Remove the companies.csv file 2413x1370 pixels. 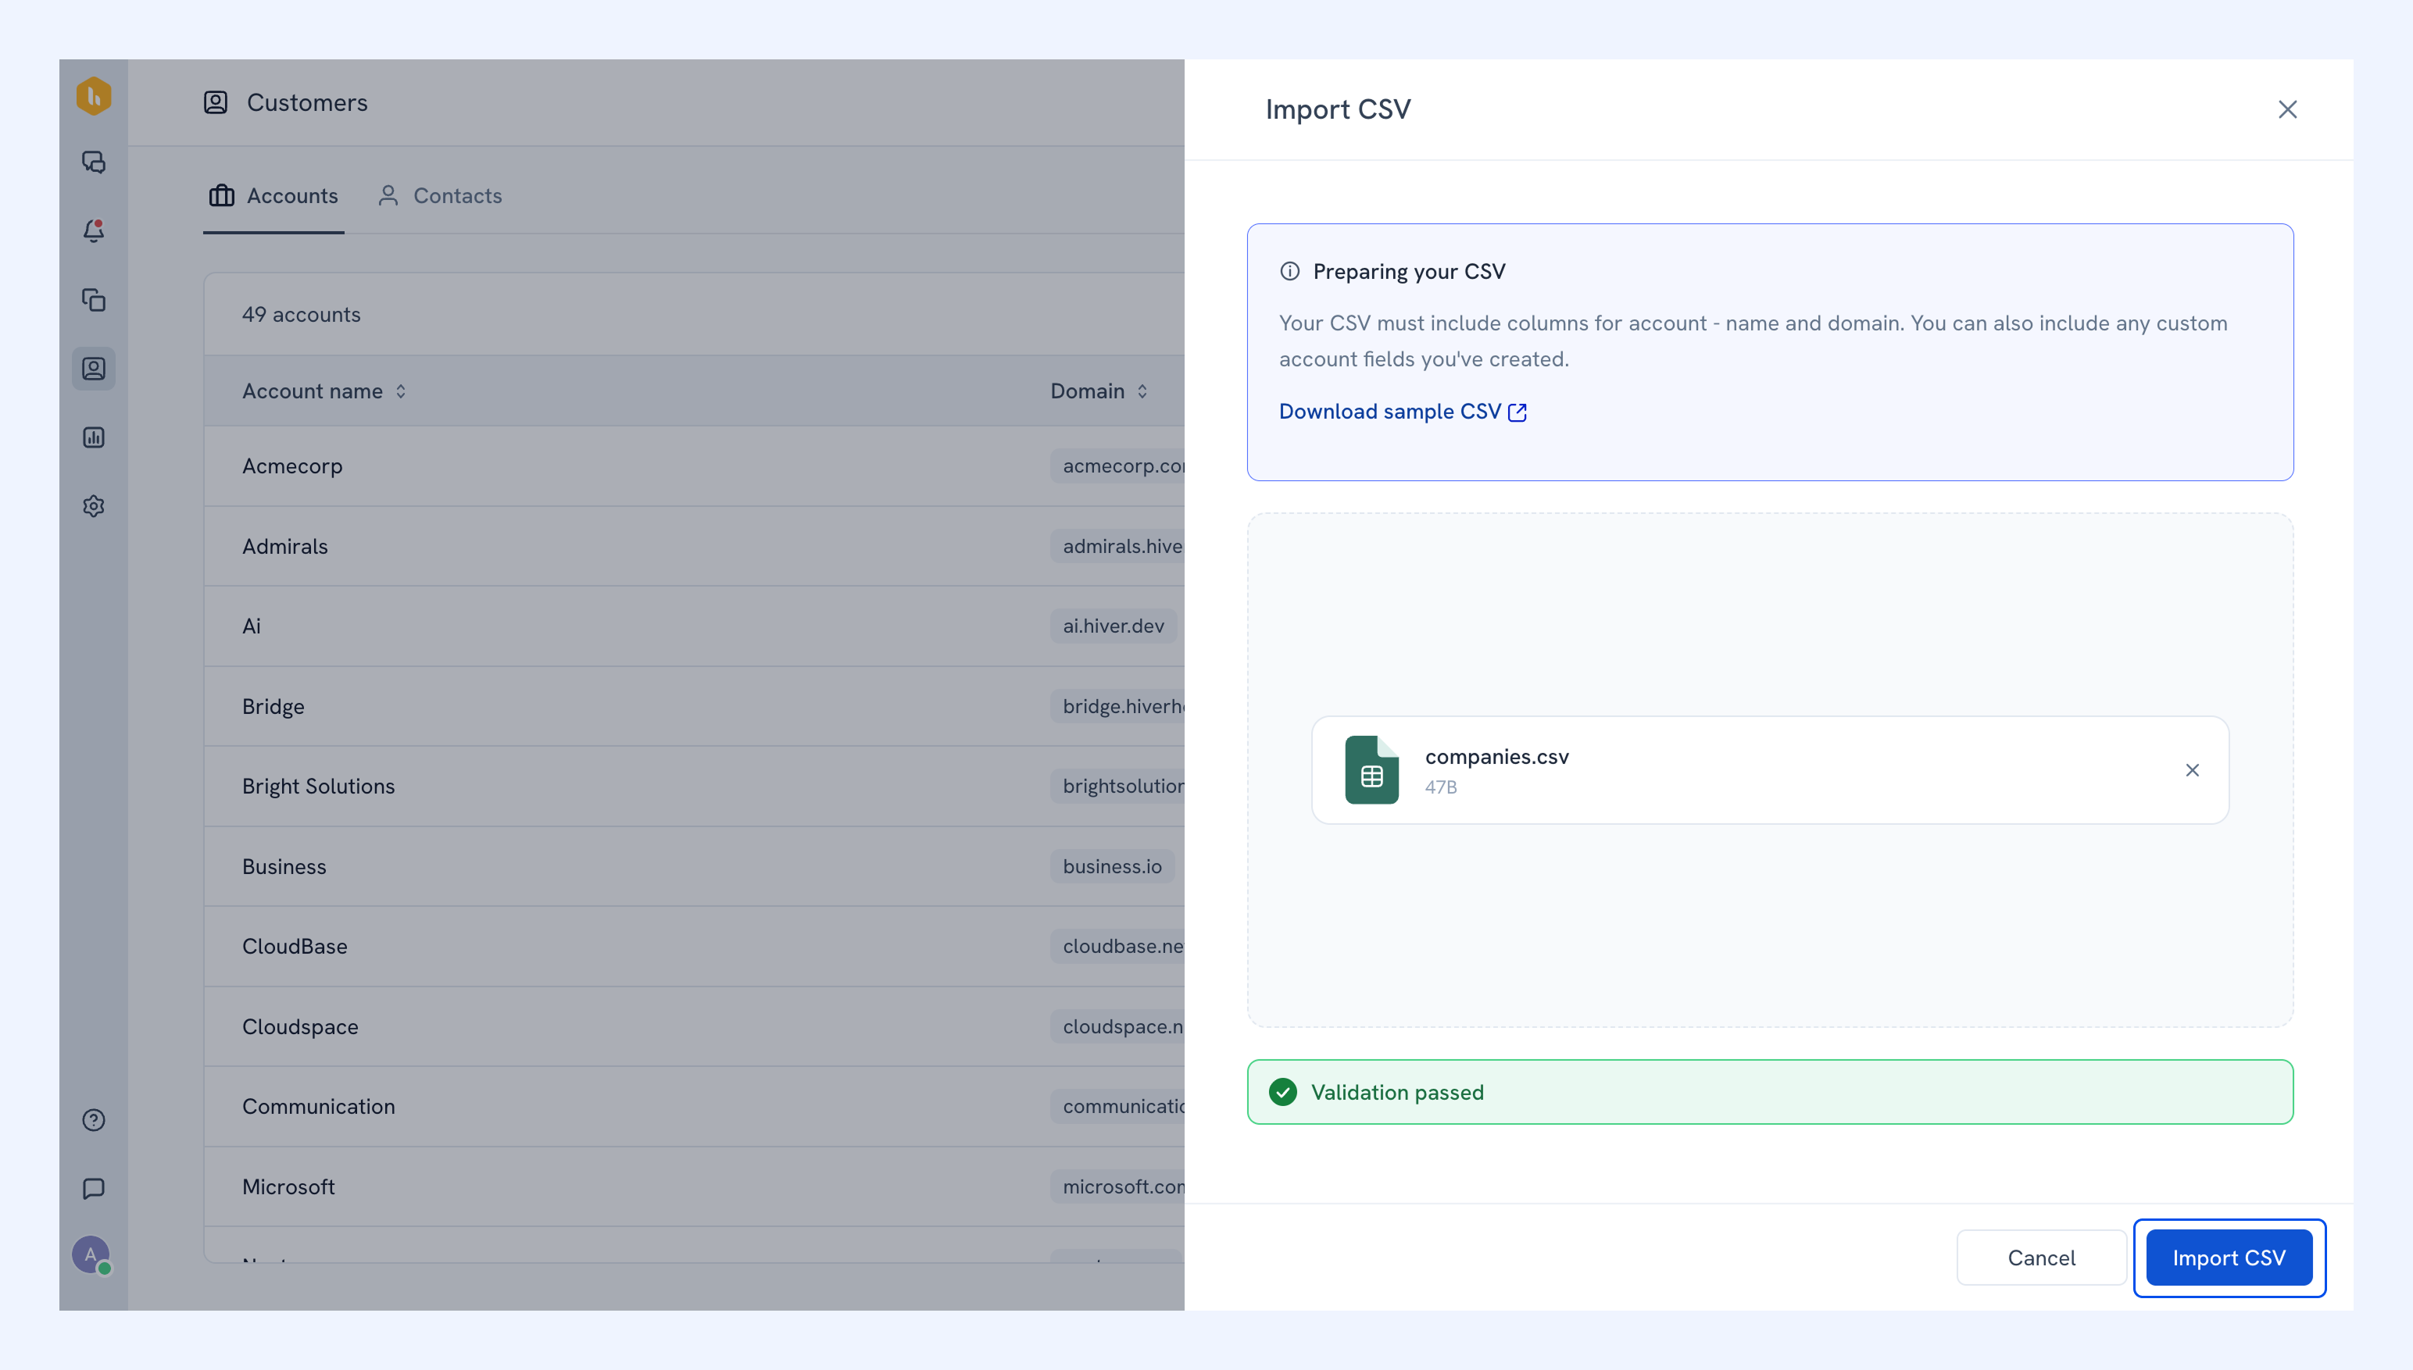(2192, 771)
